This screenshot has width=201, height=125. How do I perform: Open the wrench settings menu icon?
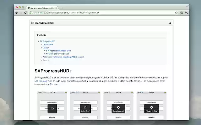[186, 13]
